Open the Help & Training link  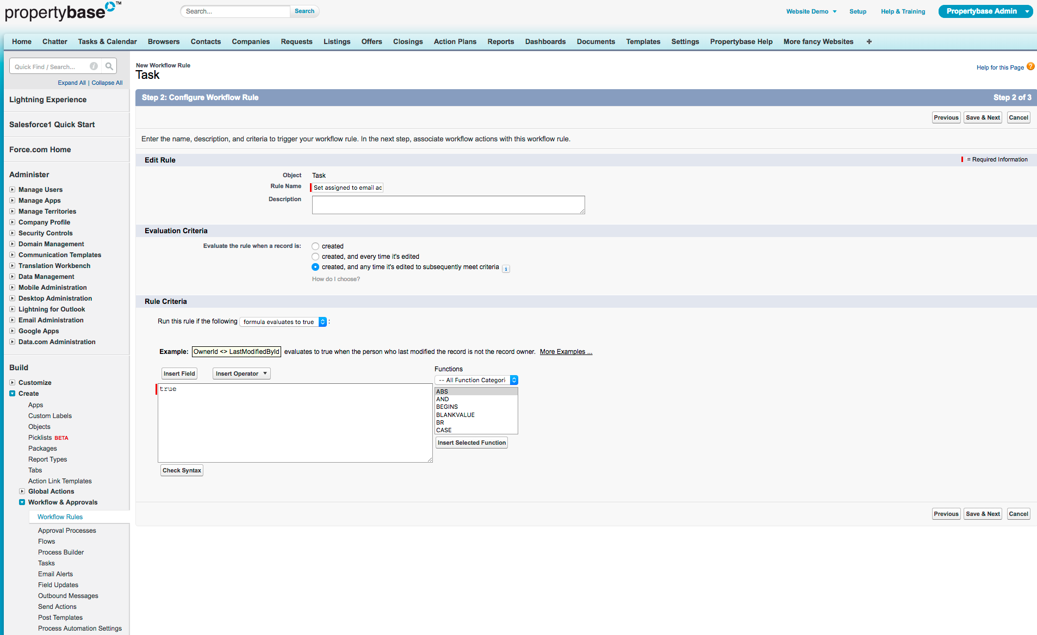[903, 11]
